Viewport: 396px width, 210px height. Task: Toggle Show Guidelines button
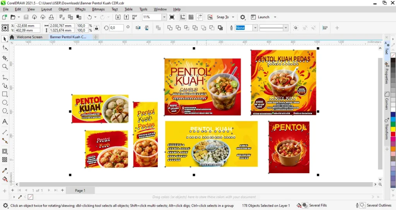(x=200, y=17)
